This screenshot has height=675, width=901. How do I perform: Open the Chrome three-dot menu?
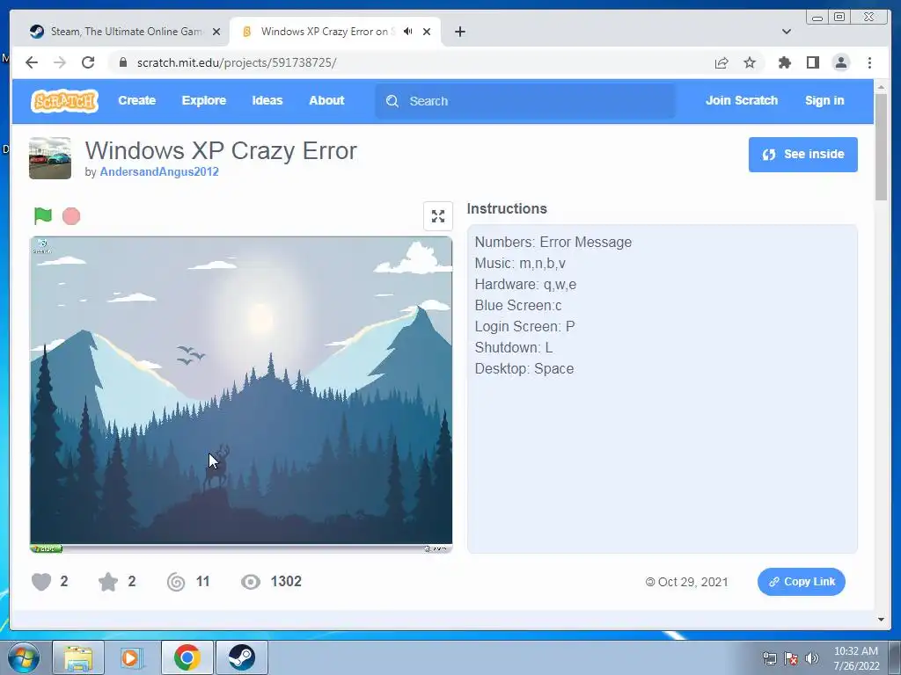pos(869,62)
